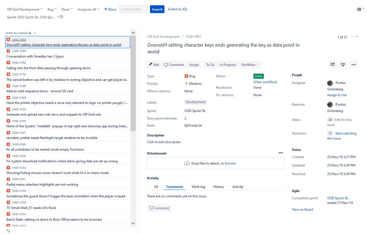The image size is (367, 234).
Task: Click the Switch to JQL link
Action: (178, 9)
